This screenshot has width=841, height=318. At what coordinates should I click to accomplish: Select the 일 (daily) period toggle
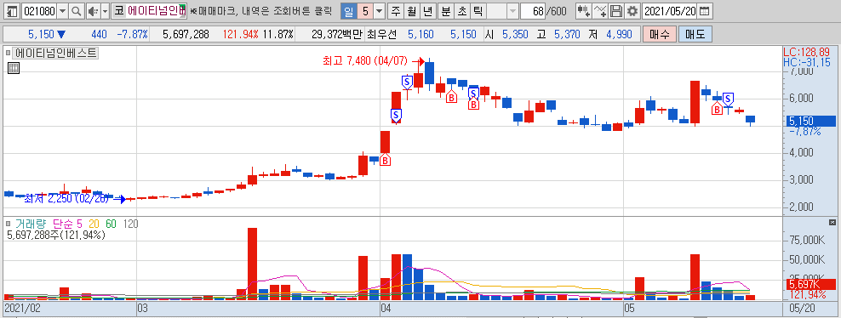point(349,11)
